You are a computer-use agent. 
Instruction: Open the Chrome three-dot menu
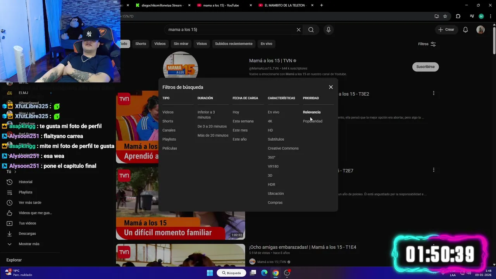tap(491, 16)
